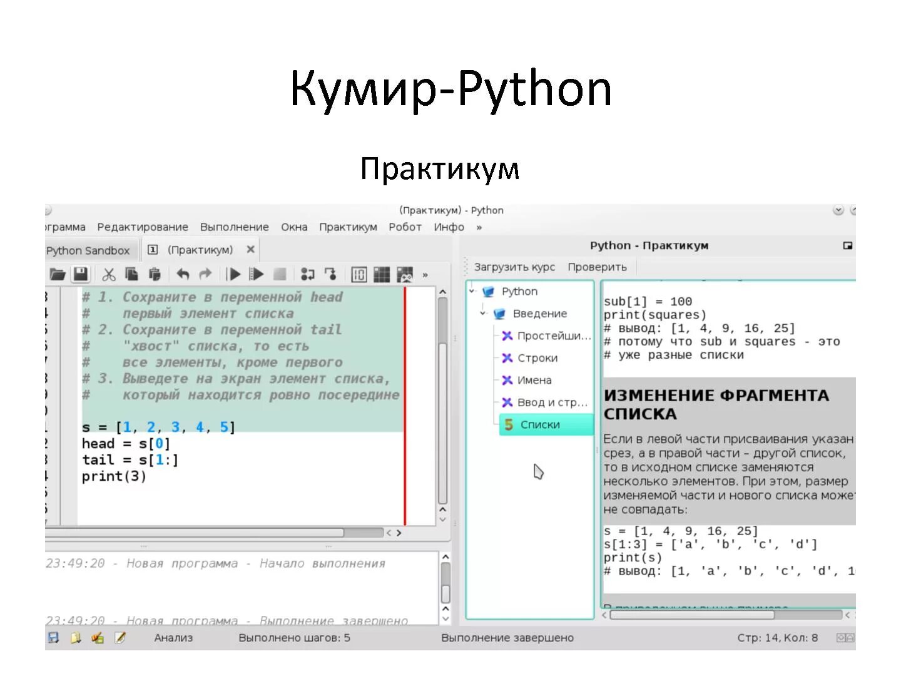Run in test mode via filmstrip play icon

257,274
